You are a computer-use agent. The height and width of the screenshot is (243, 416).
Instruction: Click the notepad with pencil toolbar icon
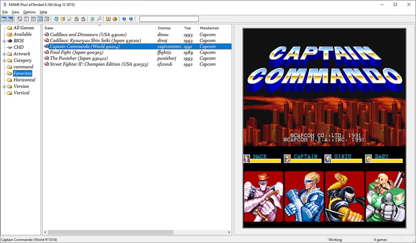point(70,19)
